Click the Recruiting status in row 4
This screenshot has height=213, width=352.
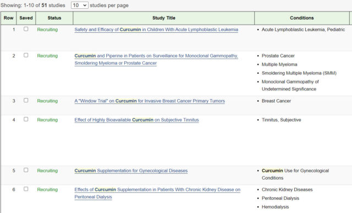(47, 120)
